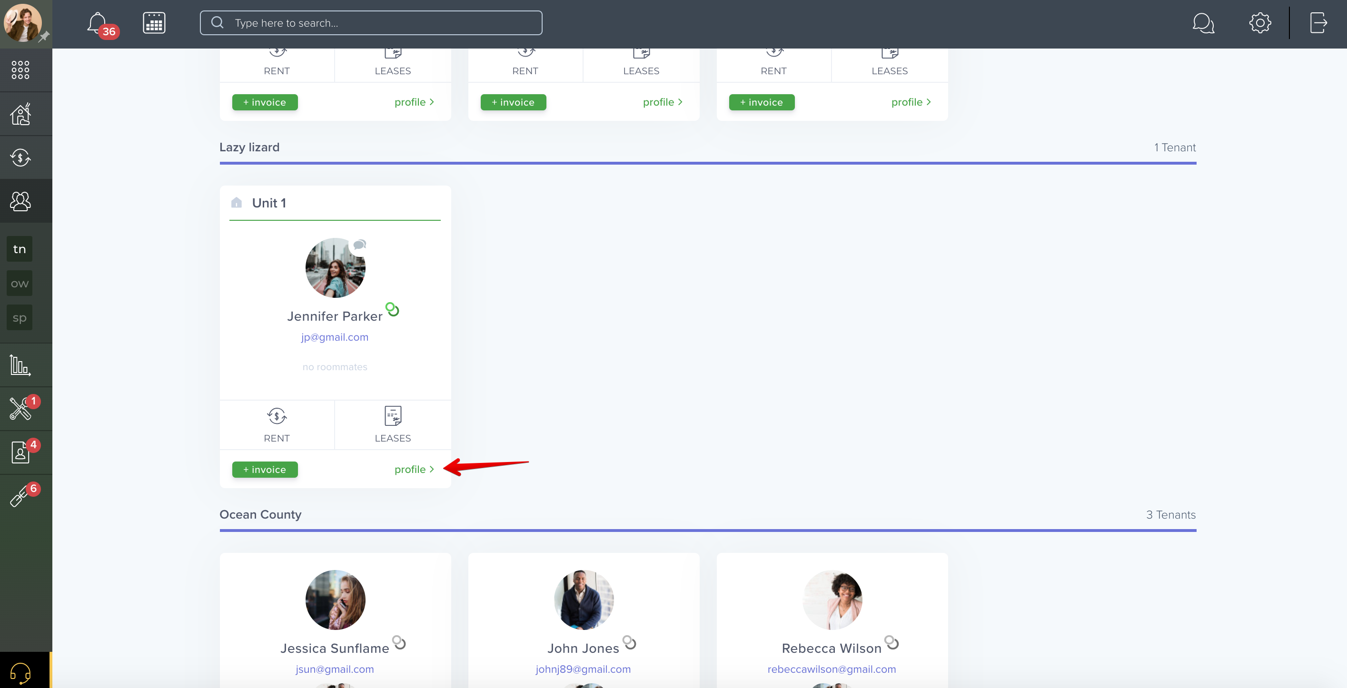This screenshot has width=1347, height=688.
Task: Open the maintenance tools icon with badge 1
Action: tap(21, 408)
